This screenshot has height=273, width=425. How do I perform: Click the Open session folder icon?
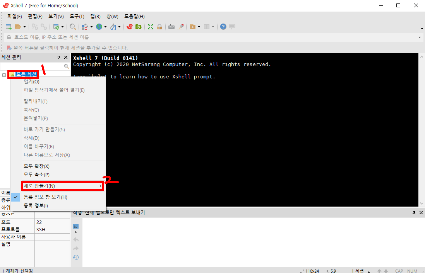pos(18,27)
